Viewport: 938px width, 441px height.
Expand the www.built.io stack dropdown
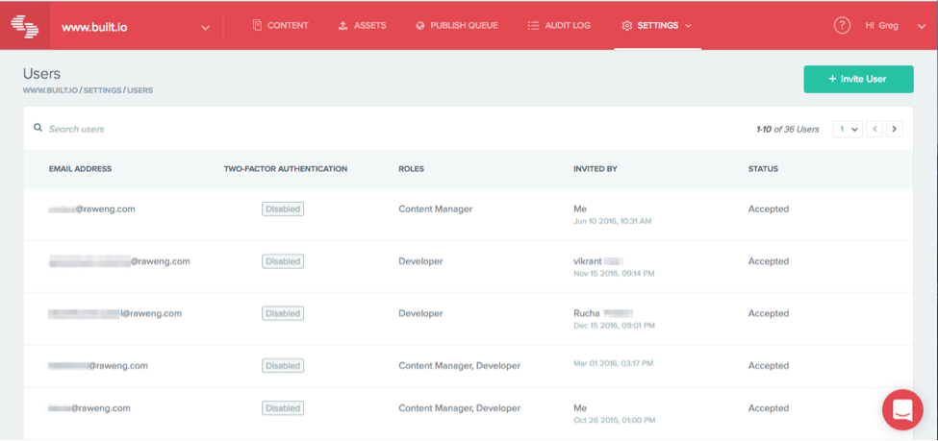(205, 28)
